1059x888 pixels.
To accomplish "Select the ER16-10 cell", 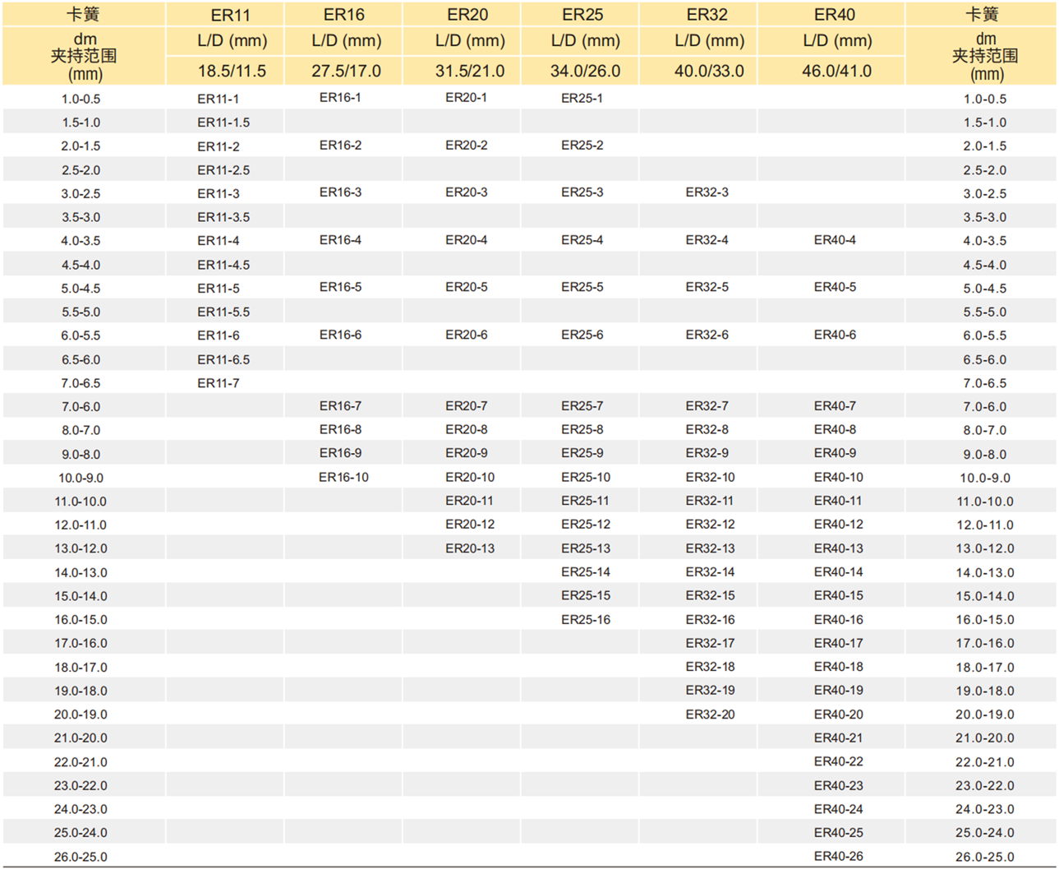I will (343, 477).
